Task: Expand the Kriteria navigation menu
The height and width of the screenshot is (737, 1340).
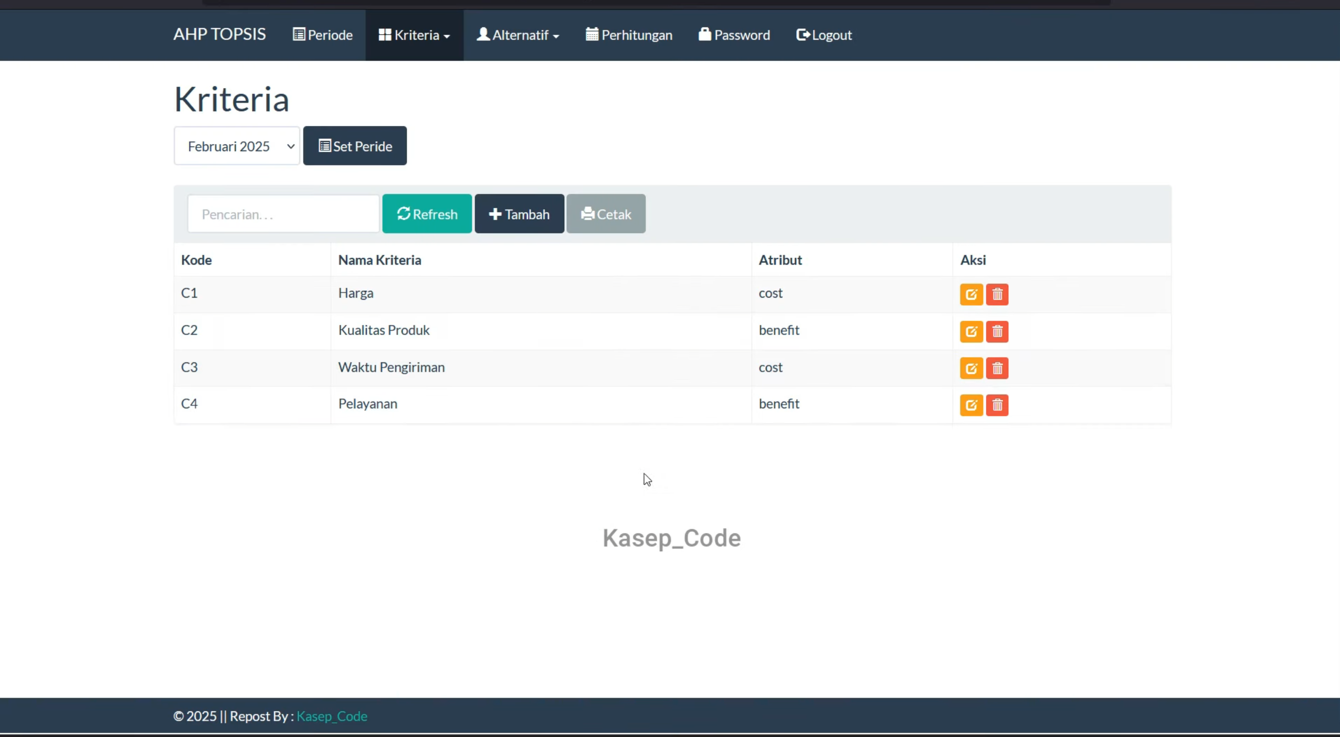Action: point(414,35)
